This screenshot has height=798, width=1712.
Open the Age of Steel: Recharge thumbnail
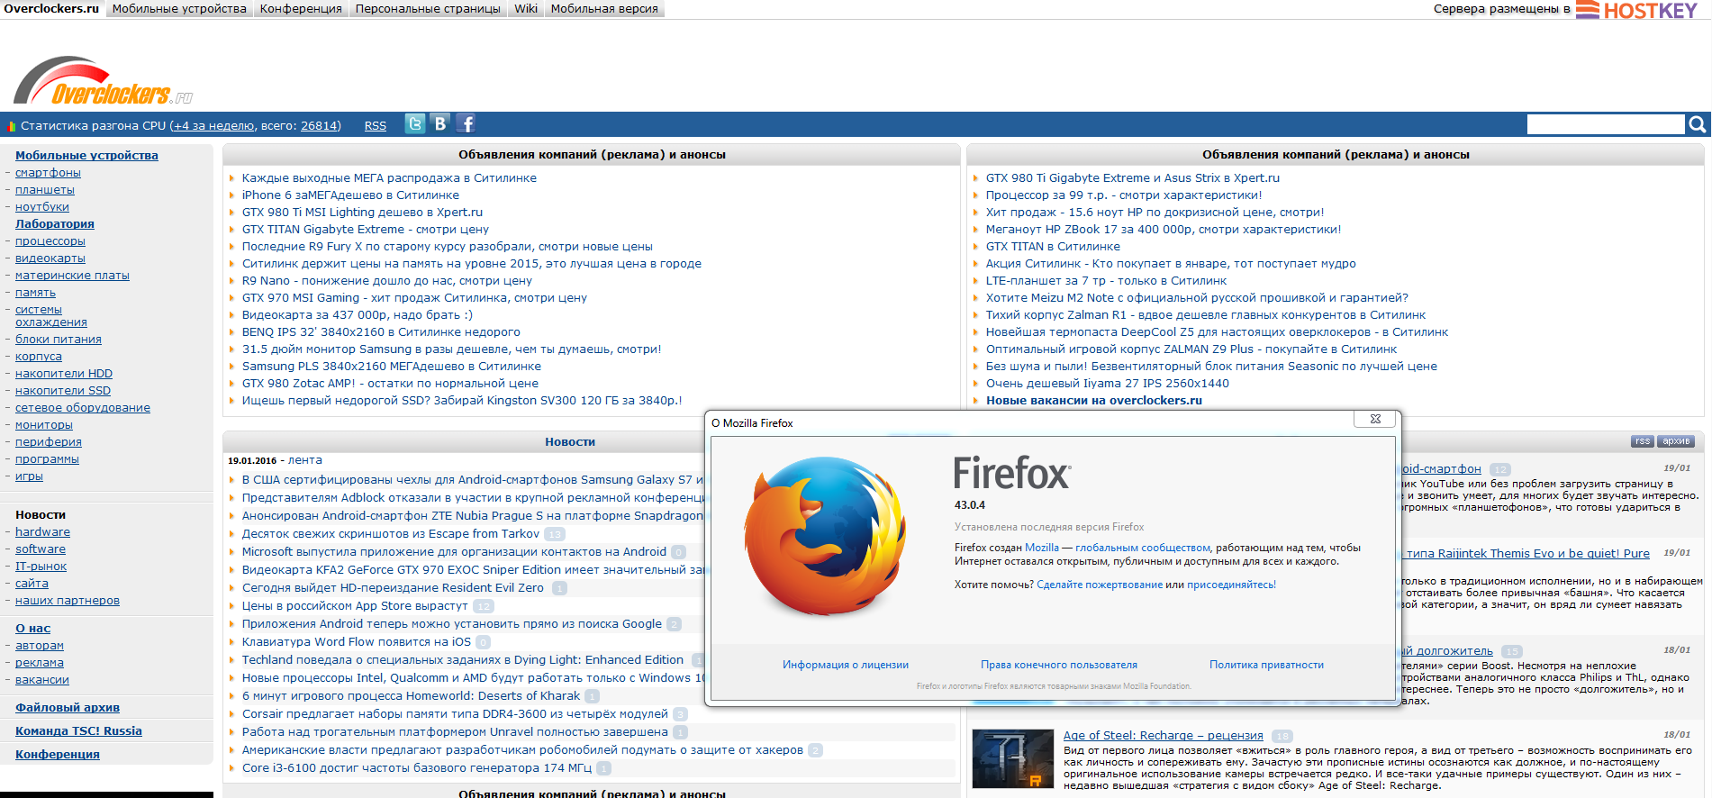(1013, 759)
